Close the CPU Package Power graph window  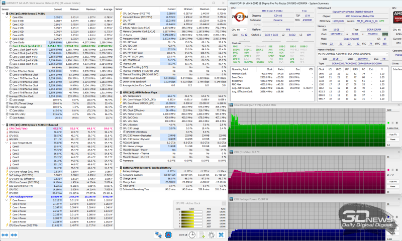pos(398,199)
